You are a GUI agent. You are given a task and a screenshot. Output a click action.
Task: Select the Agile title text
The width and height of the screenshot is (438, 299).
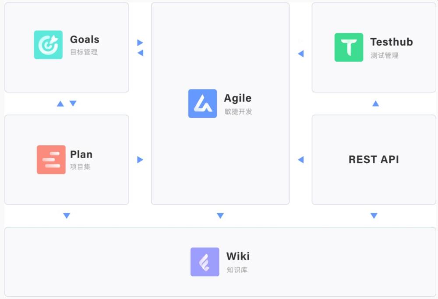(238, 98)
